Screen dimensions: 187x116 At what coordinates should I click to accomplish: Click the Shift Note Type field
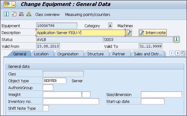(x=46, y=108)
